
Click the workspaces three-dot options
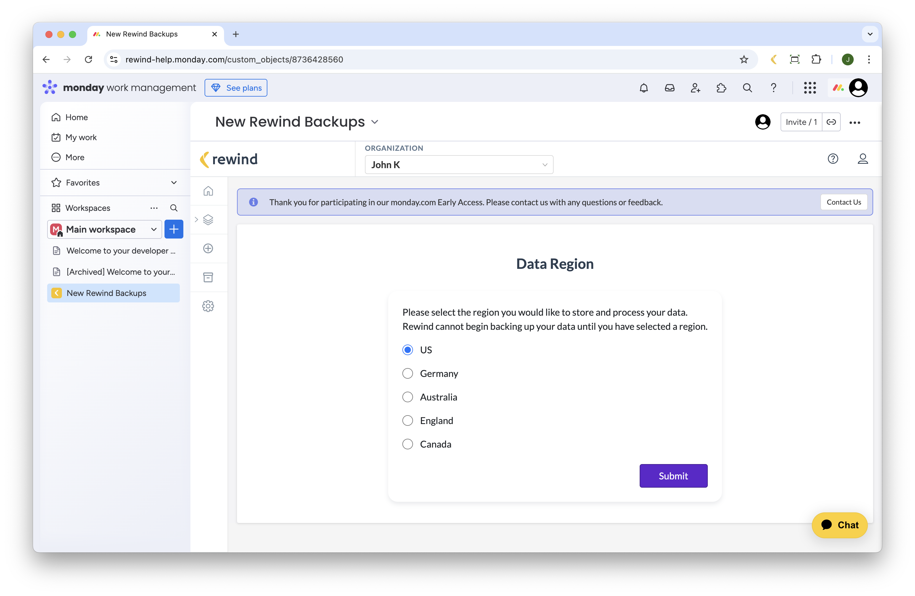coord(154,208)
